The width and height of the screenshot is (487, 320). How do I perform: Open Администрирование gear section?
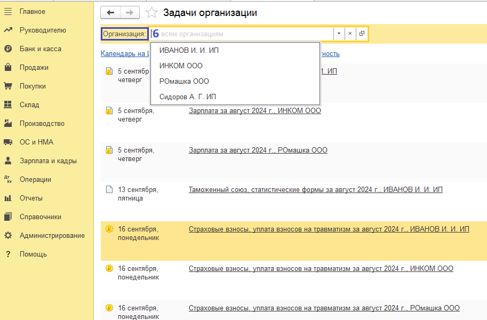pos(52,235)
